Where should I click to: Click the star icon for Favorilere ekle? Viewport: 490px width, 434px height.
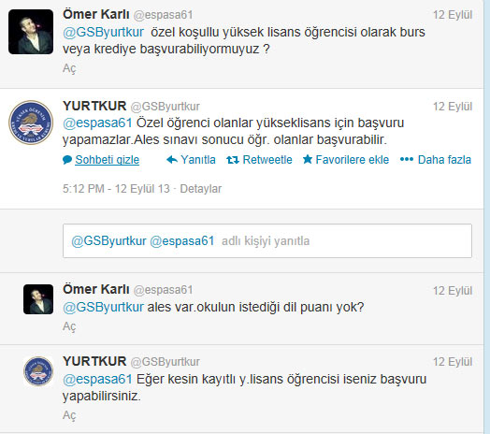tap(308, 159)
